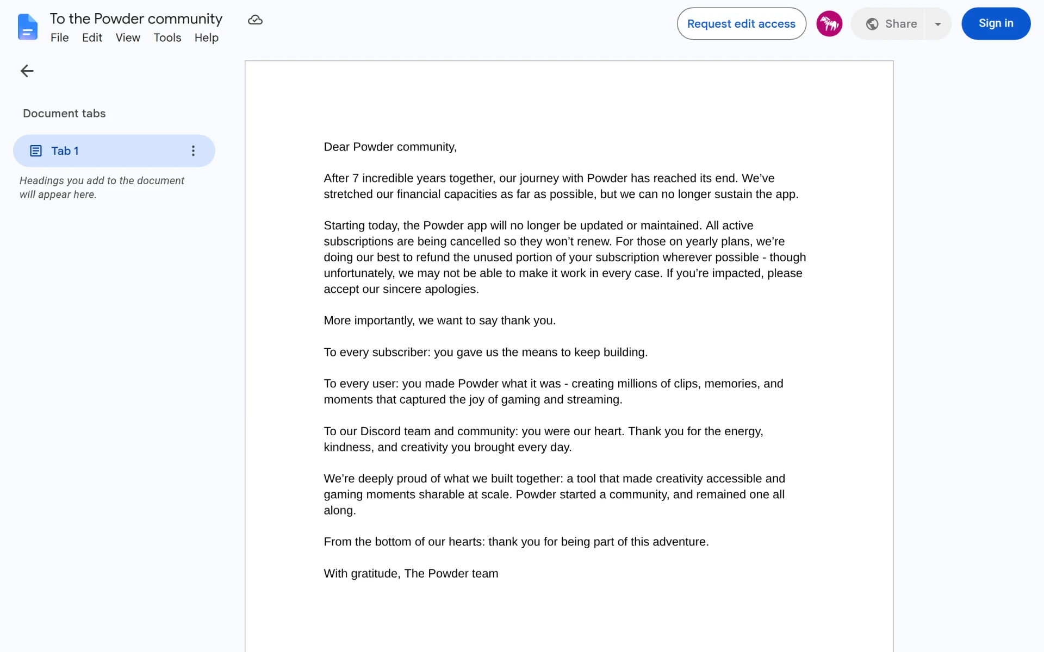Expand the Share dropdown arrow
Viewport: 1044px width, 652px height.
click(x=938, y=24)
